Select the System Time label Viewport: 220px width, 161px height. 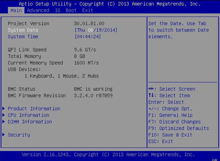pos(23,37)
